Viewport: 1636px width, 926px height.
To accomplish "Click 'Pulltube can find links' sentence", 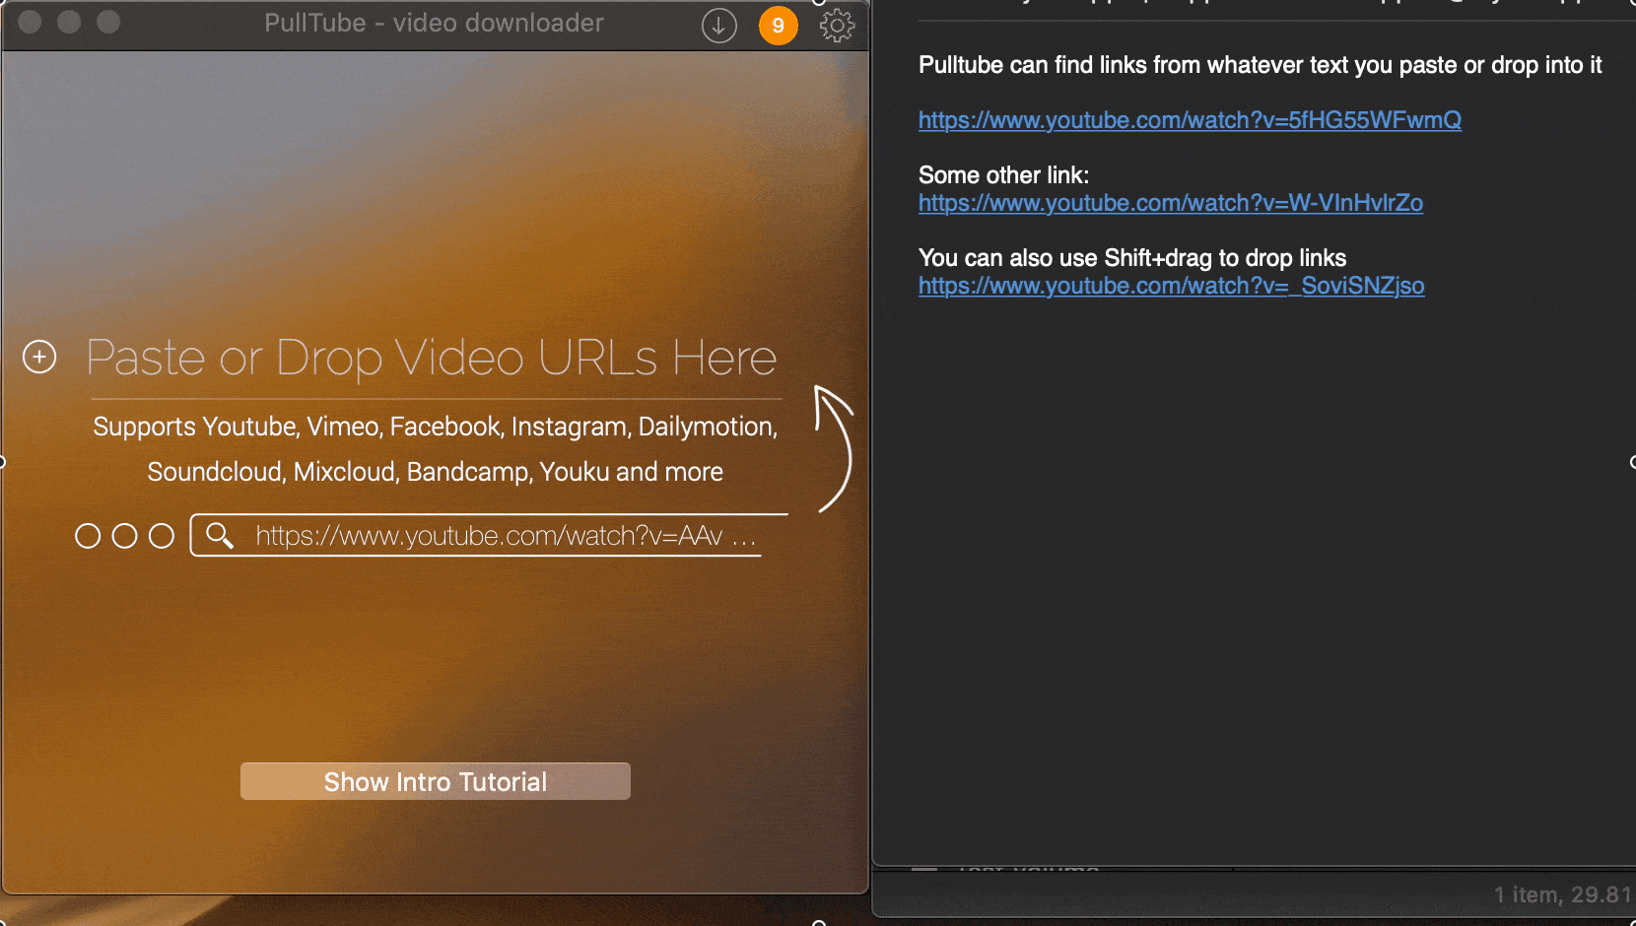I will (x=1261, y=65).
